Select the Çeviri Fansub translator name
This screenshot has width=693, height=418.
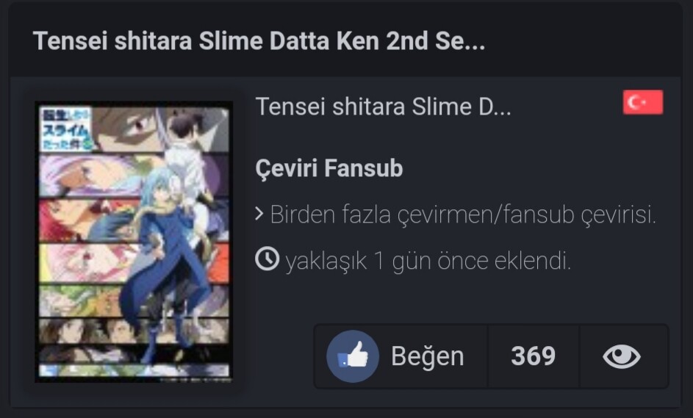(329, 168)
